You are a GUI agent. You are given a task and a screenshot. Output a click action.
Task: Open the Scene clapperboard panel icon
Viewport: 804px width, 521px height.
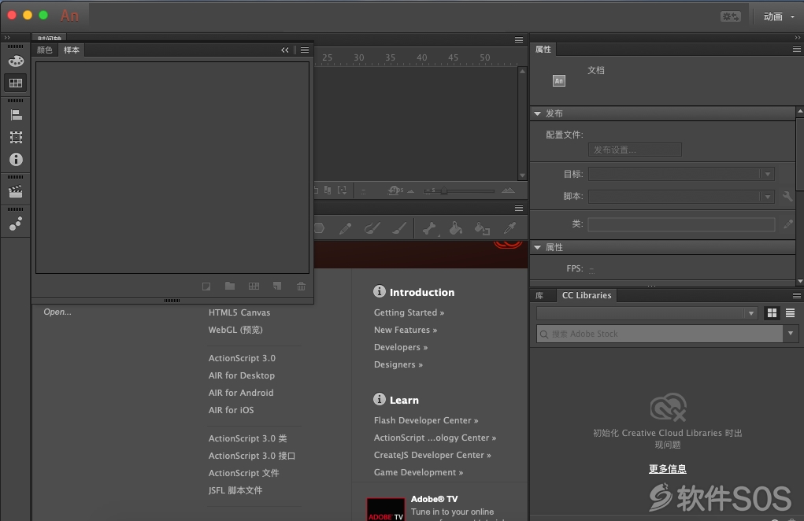point(16,191)
